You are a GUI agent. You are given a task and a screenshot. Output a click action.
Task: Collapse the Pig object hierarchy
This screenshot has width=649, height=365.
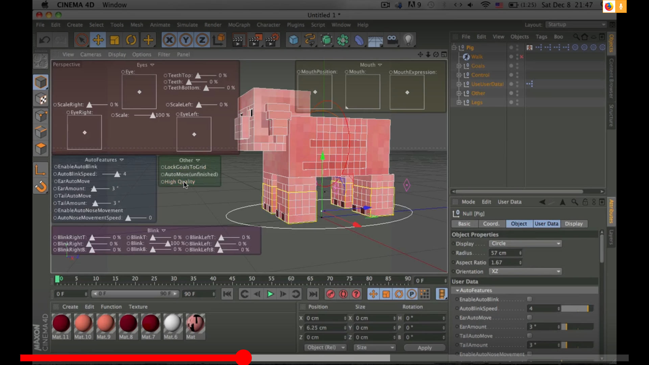tap(454, 48)
